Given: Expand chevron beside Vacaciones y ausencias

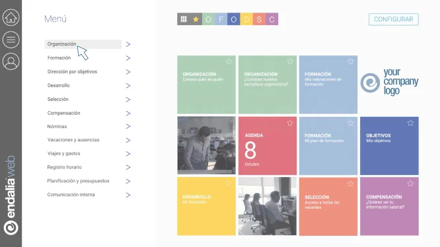Looking at the screenshot, I should tap(128, 140).
